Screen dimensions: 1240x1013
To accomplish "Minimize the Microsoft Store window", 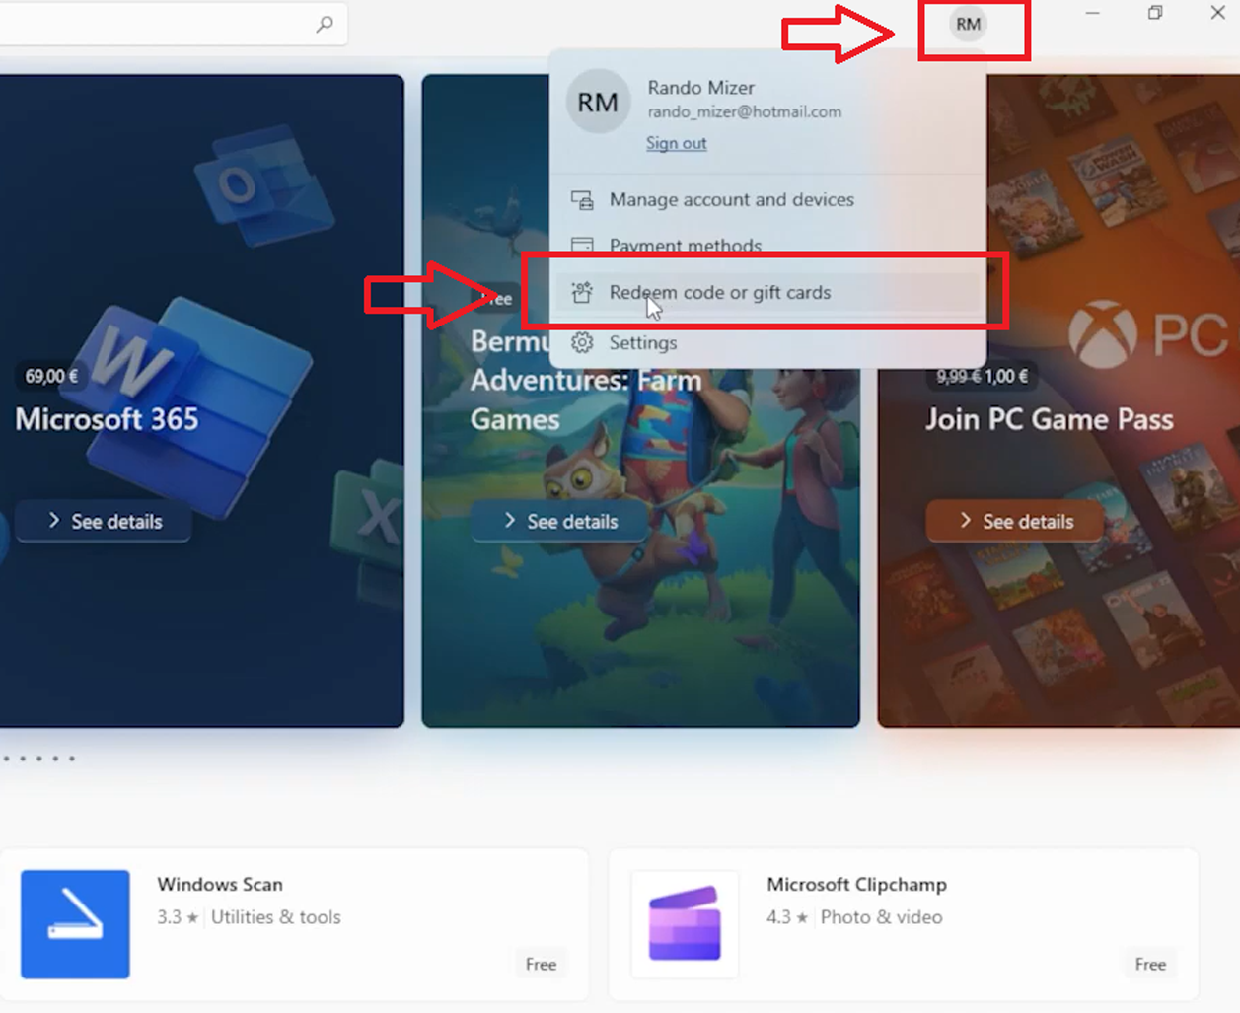I will tap(1092, 13).
